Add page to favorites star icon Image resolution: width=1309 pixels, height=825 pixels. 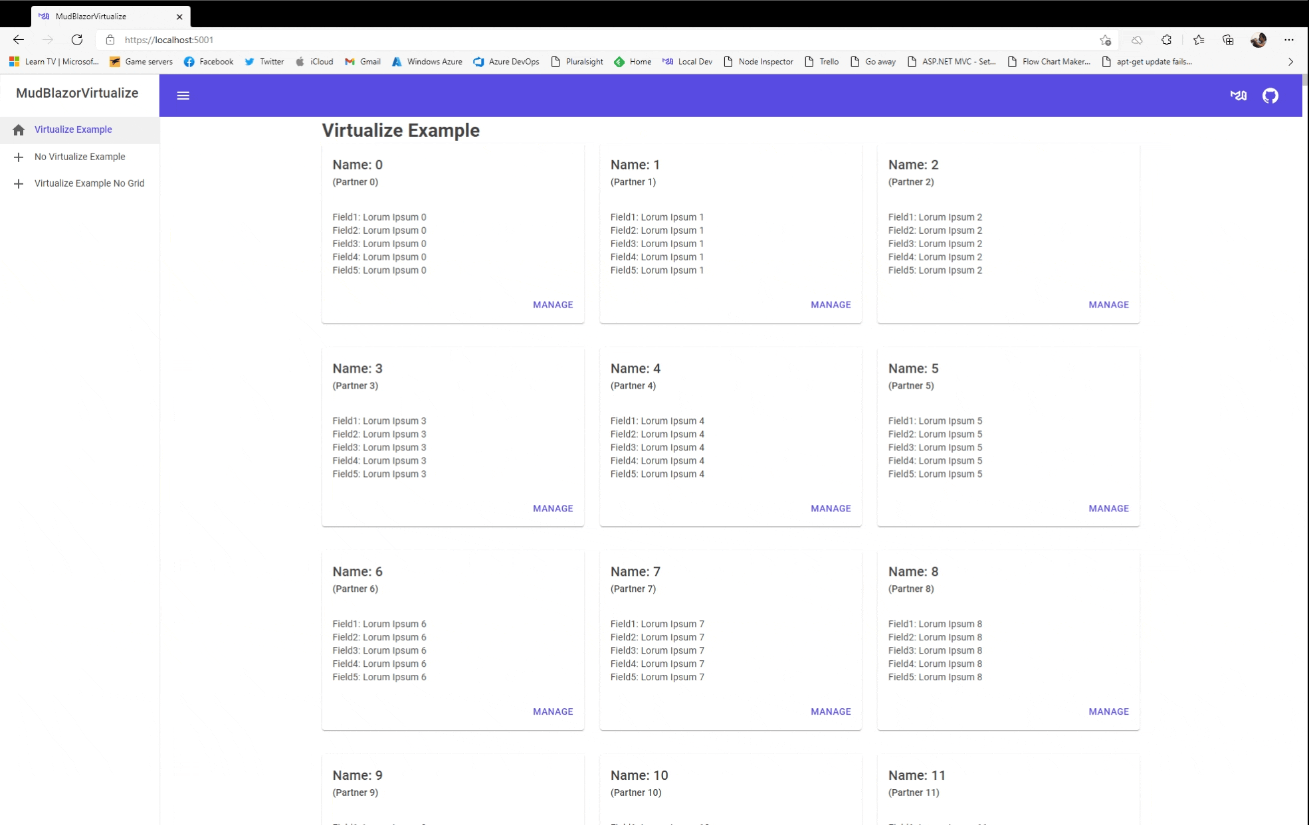(1105, 40)
